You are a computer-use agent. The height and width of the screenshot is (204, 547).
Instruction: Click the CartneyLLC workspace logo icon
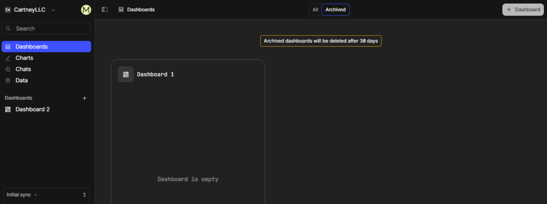7,10
